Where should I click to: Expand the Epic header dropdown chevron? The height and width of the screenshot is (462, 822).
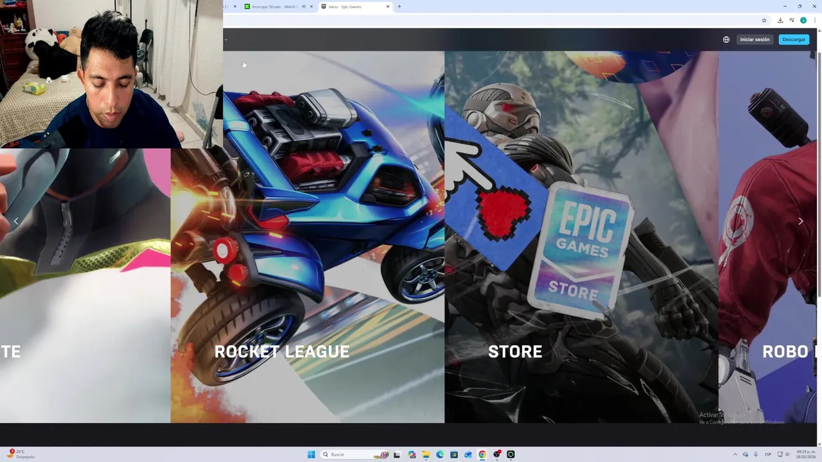[225, 40]
